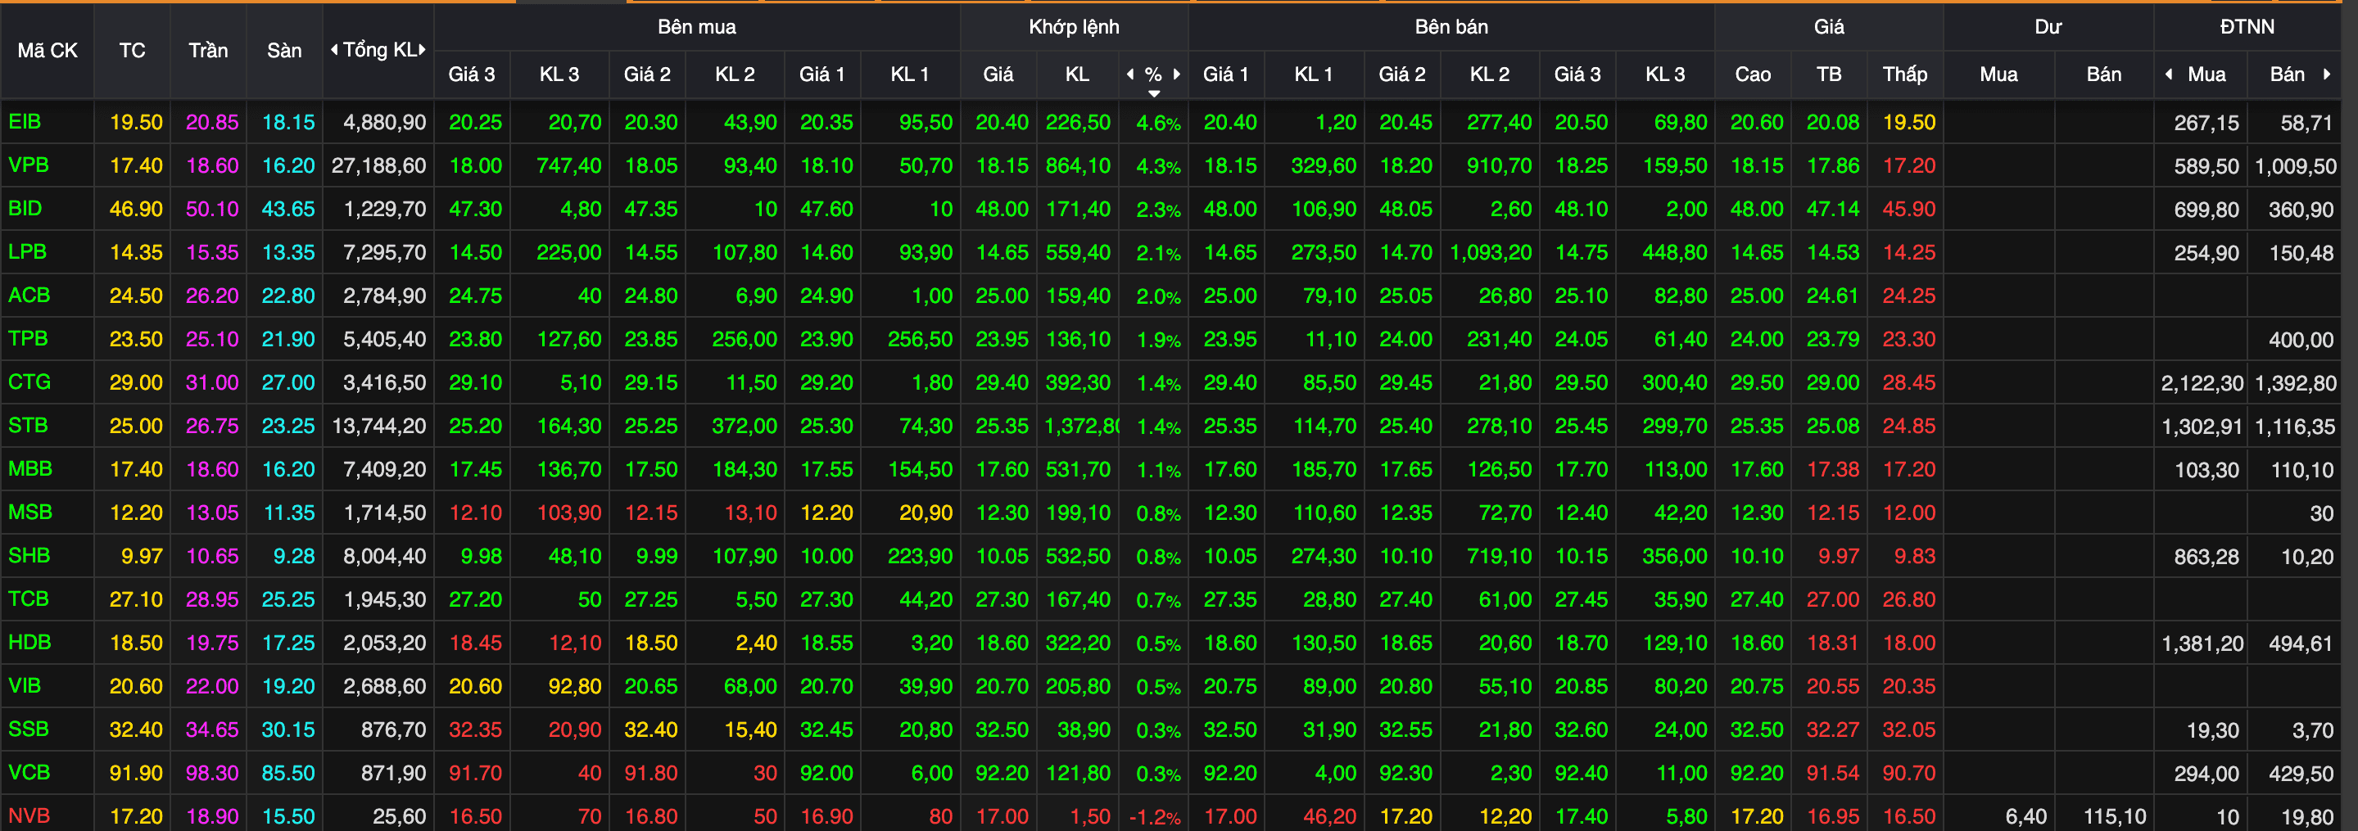Image resolution: width=2358 pixels, height=831 pixels.
Task: Click EIB matched price 20.40
Action: [x=1002, y=122]
